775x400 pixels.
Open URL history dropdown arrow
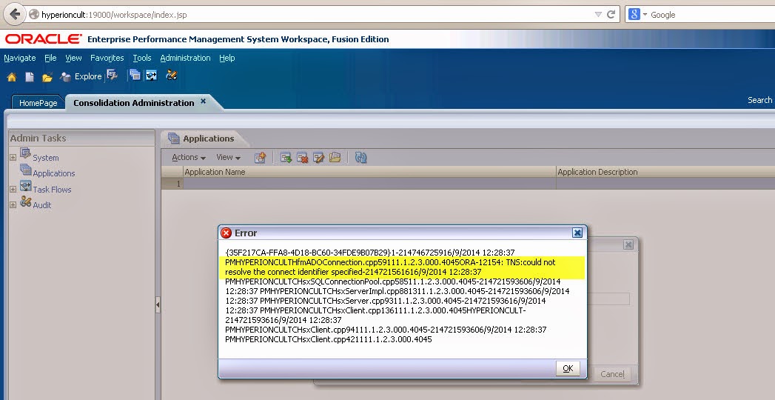point(598,14)
